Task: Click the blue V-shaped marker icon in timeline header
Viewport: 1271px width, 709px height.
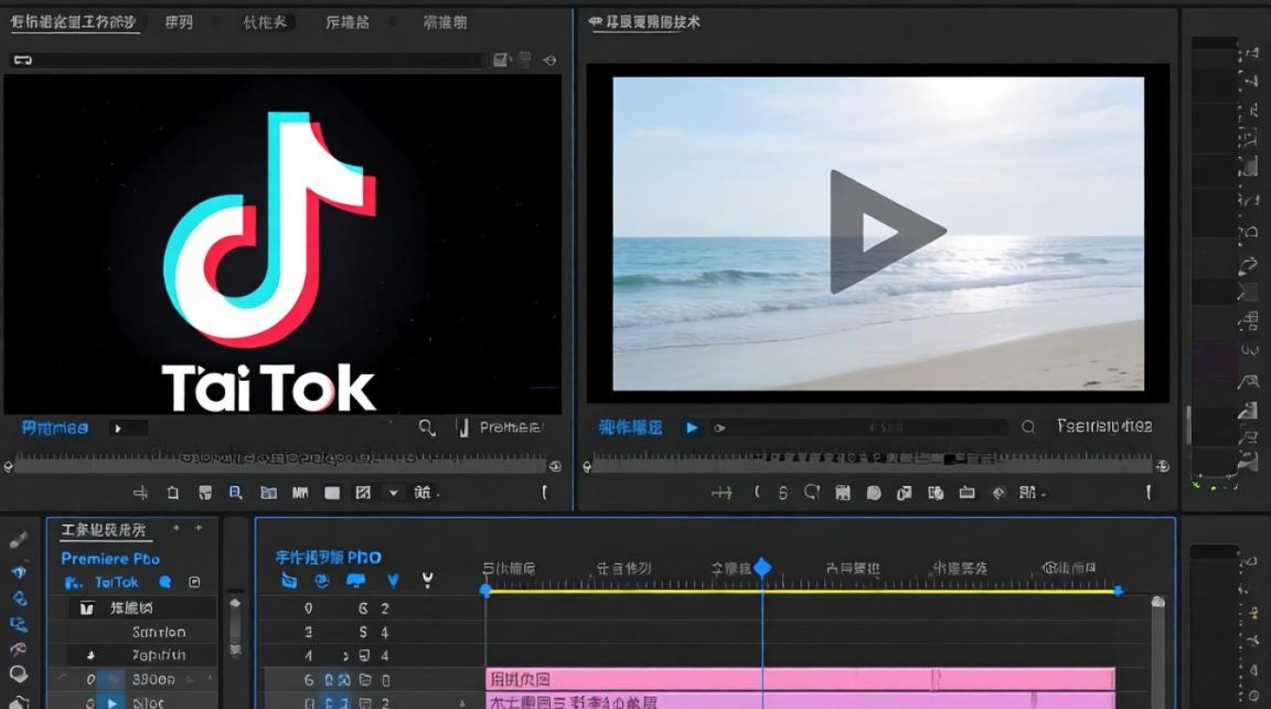Action: [x=393, y=580]
